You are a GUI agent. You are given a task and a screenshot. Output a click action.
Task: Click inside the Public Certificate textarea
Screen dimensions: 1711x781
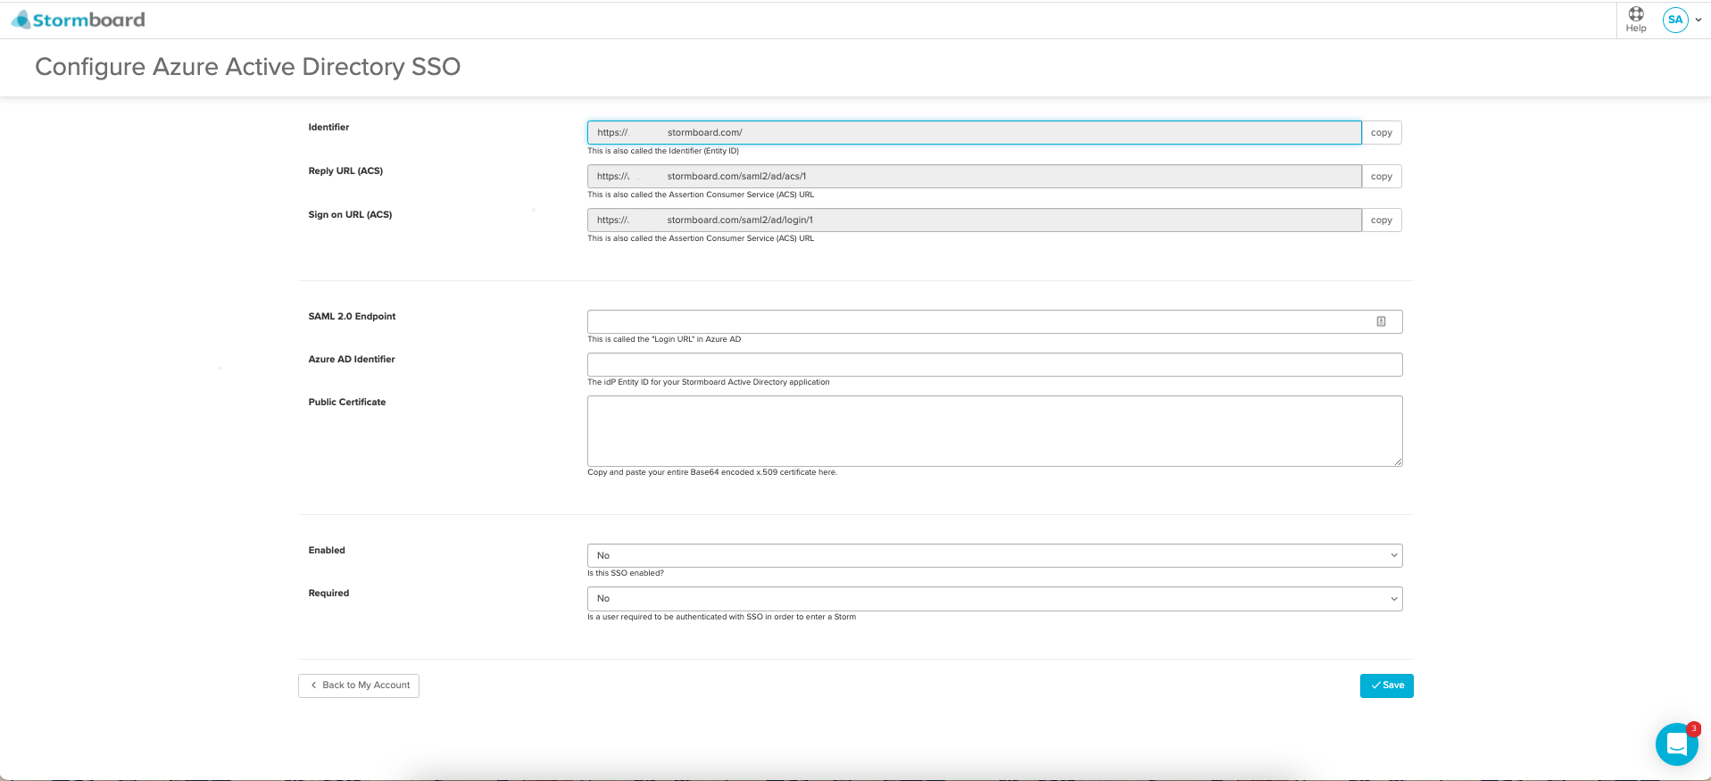tap(995, 431)
